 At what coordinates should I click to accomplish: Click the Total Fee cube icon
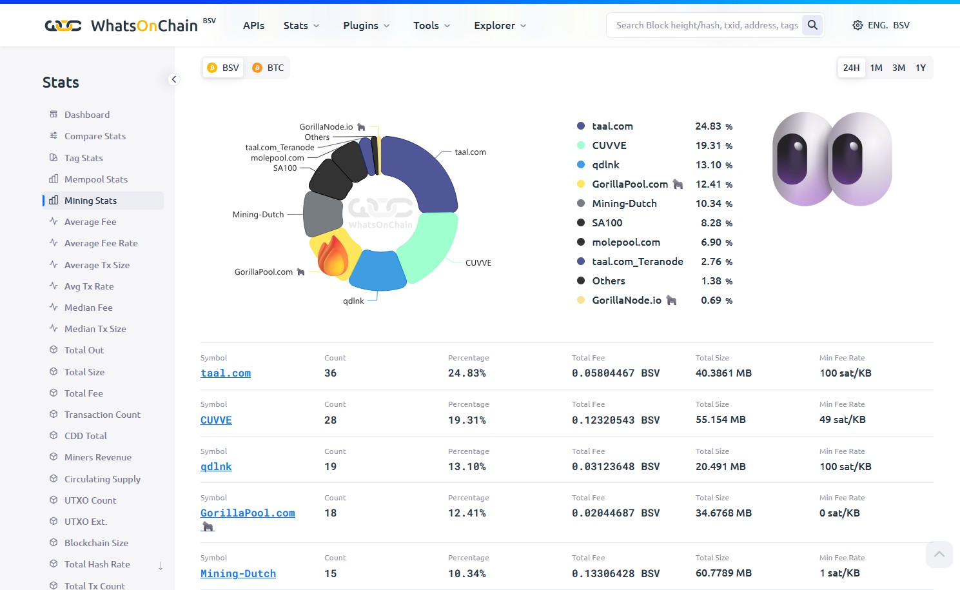[x=54, y=393]
